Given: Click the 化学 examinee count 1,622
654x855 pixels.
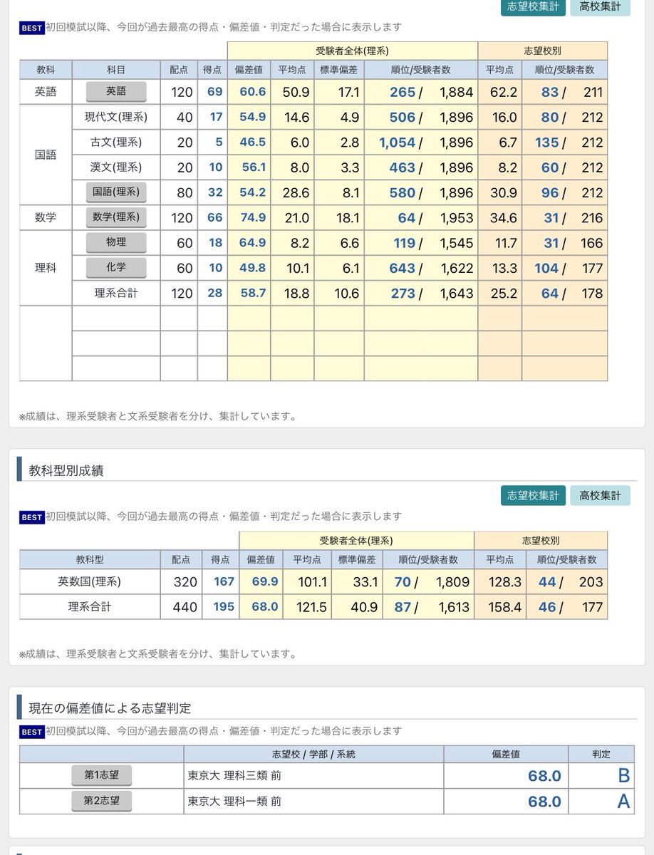Looking at the screenshot, I should pos(456,268).
